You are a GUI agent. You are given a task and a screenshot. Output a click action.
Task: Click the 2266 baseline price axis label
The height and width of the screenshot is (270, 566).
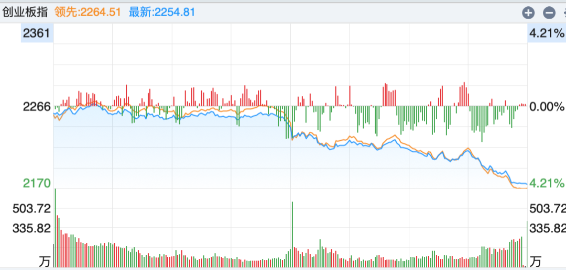(x=37, y=107)
